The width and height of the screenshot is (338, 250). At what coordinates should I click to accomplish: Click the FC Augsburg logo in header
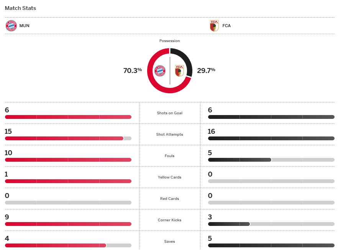pos(214,26)
